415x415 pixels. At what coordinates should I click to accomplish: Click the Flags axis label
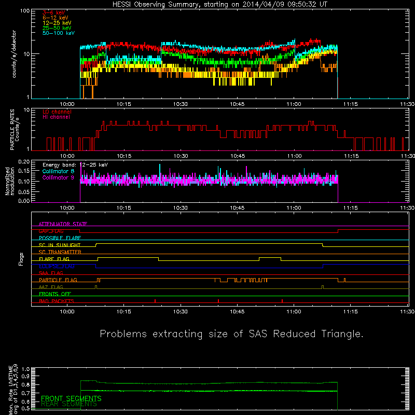coord(21,259)
